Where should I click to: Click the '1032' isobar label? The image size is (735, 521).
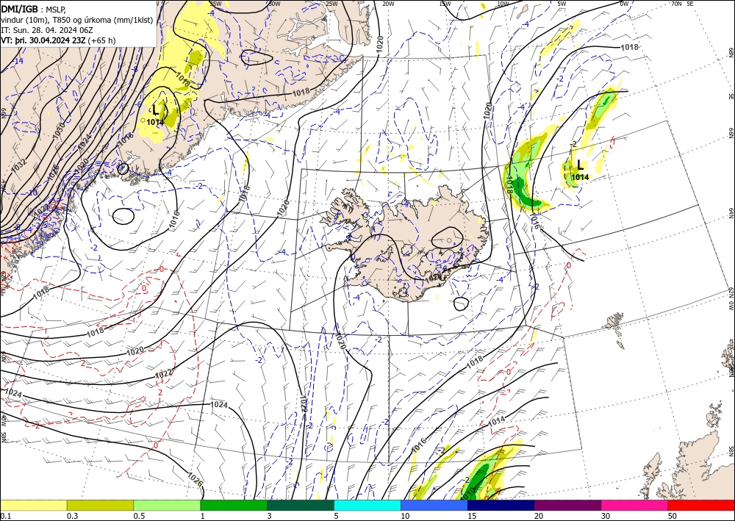19,168
